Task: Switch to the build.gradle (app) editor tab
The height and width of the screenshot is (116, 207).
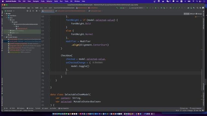Action: coord(96,11)
